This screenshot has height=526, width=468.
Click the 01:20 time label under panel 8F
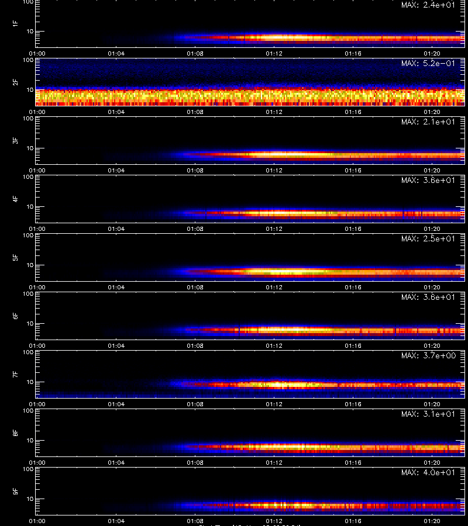pos(432,463)
